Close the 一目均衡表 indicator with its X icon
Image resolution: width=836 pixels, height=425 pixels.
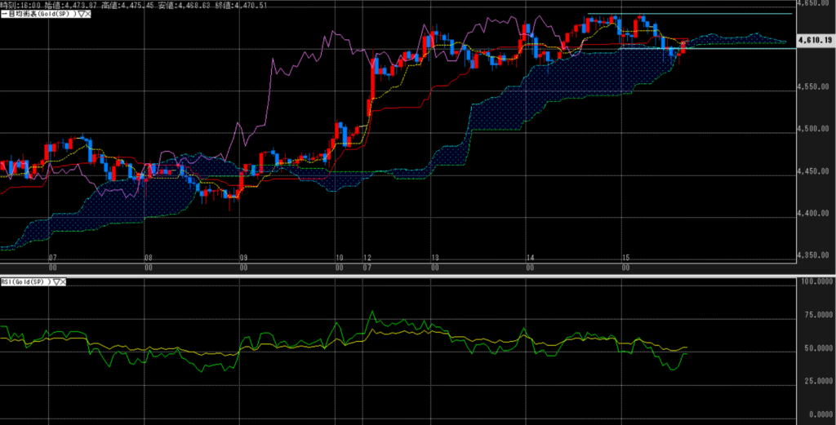pyautogui.click(x=87, y=15)
